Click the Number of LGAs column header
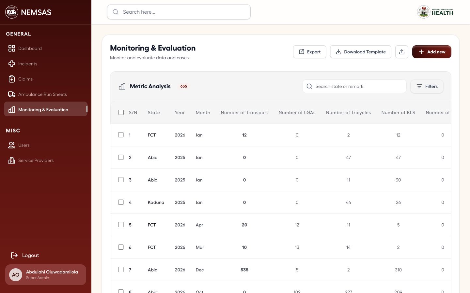 coord(297,113)
